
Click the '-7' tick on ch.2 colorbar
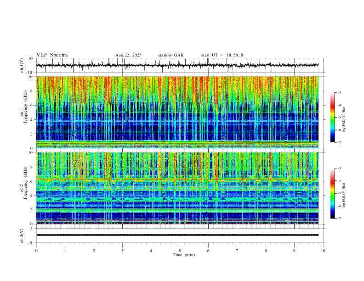click(x=339, y=219)
